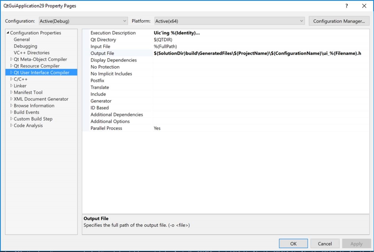
Task: Select the Debugging tree item
Action: 25,46
